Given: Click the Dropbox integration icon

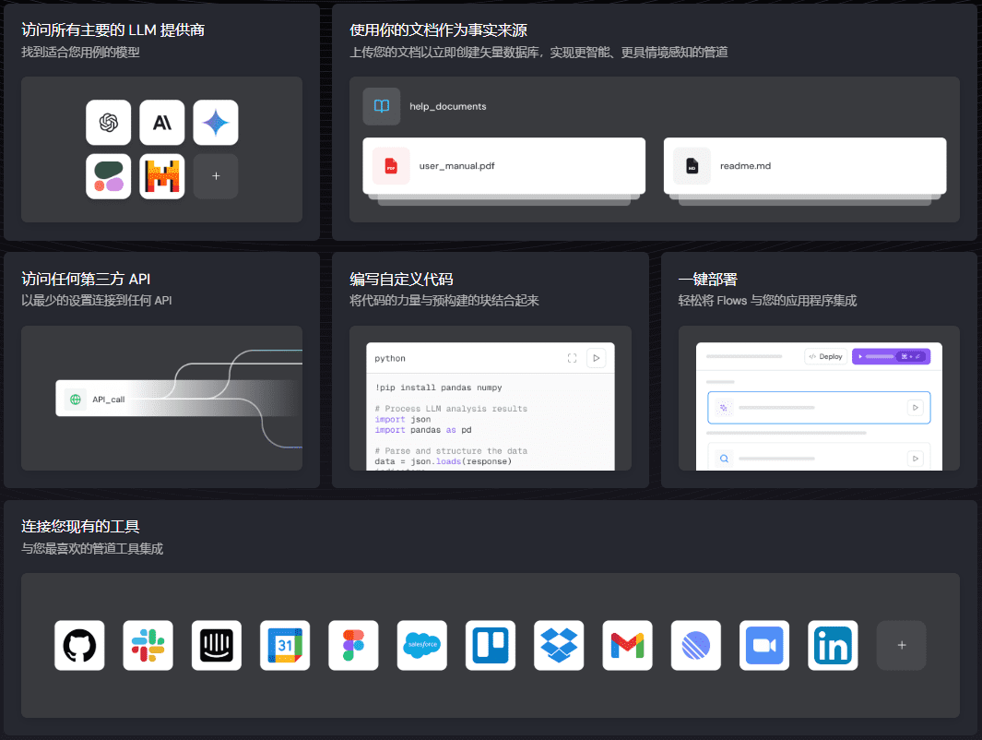Looking at the screenshot, I should 559,645.
